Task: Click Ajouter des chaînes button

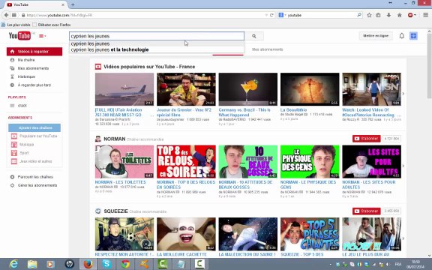Action: click(x=34, y=127)
